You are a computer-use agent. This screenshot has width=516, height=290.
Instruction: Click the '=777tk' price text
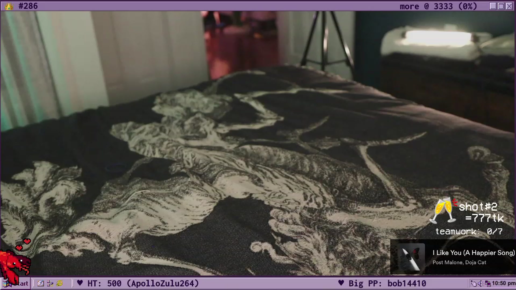click(485, 218)
